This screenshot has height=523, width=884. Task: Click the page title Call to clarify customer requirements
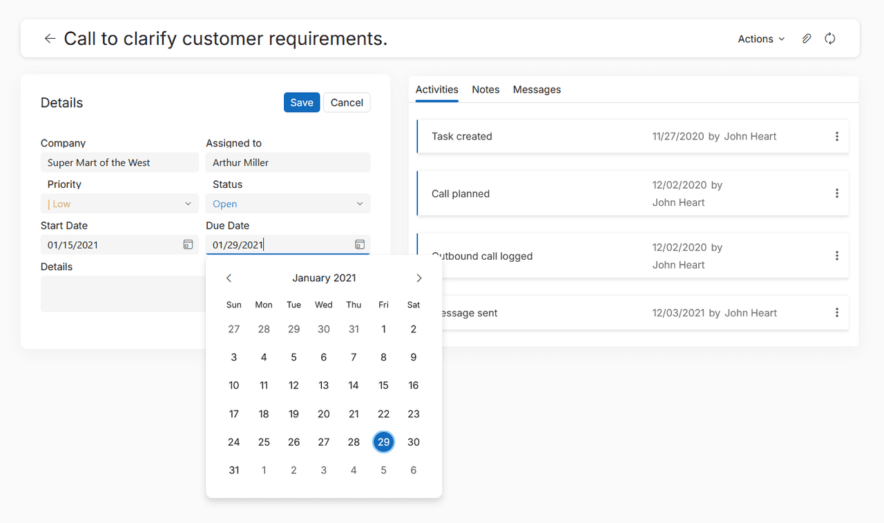(226, 39)
